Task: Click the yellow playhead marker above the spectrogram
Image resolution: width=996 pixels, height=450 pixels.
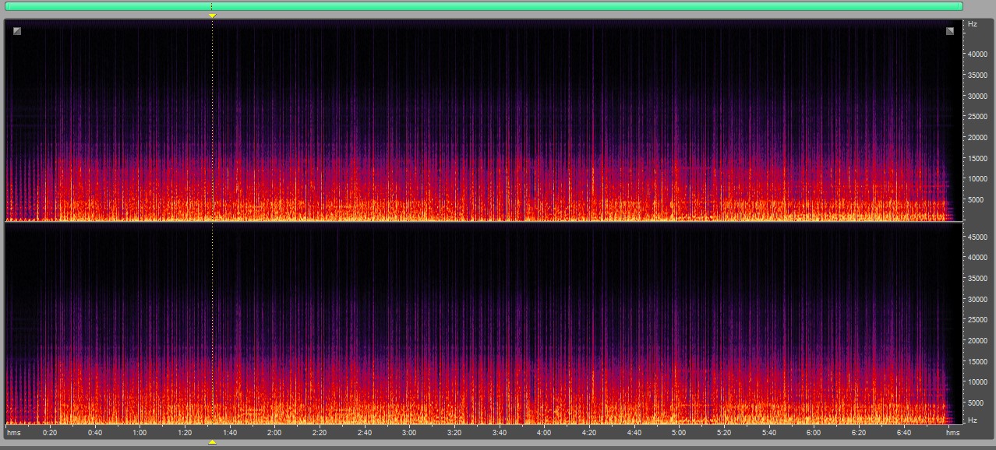Action: click(212, 16)
